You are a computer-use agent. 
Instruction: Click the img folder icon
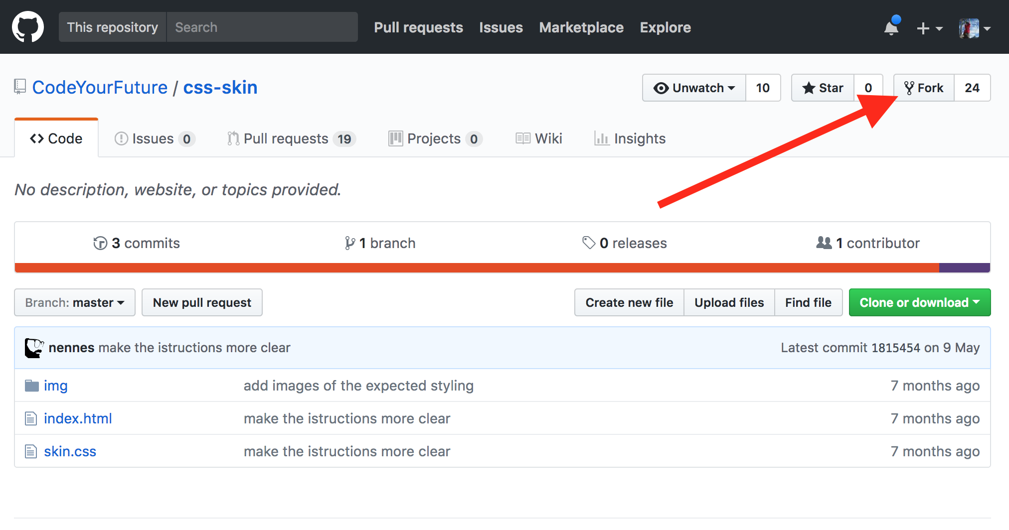[x=32, y=386]
